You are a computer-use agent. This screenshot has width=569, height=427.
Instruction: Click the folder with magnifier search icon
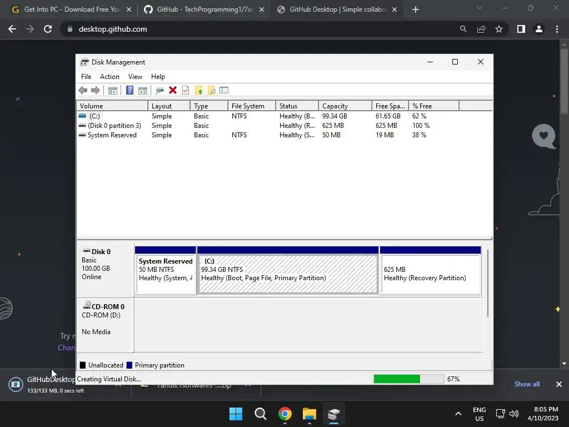[211, 91]
